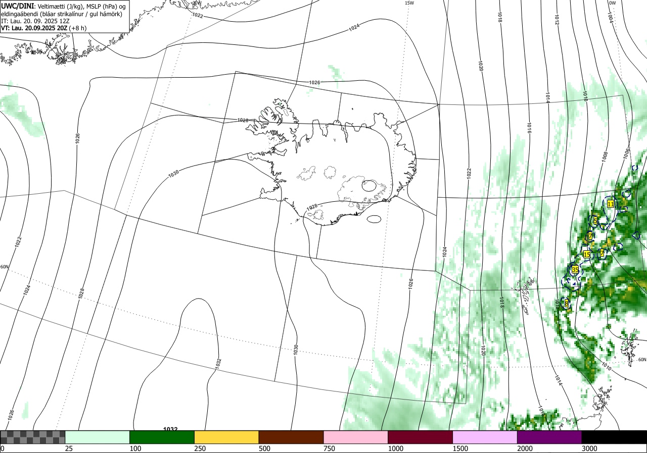Screen dimensions: 647x453
Task: Click the checkered grey 0–25 legend swatch
Action: click(x=33, y=437)
